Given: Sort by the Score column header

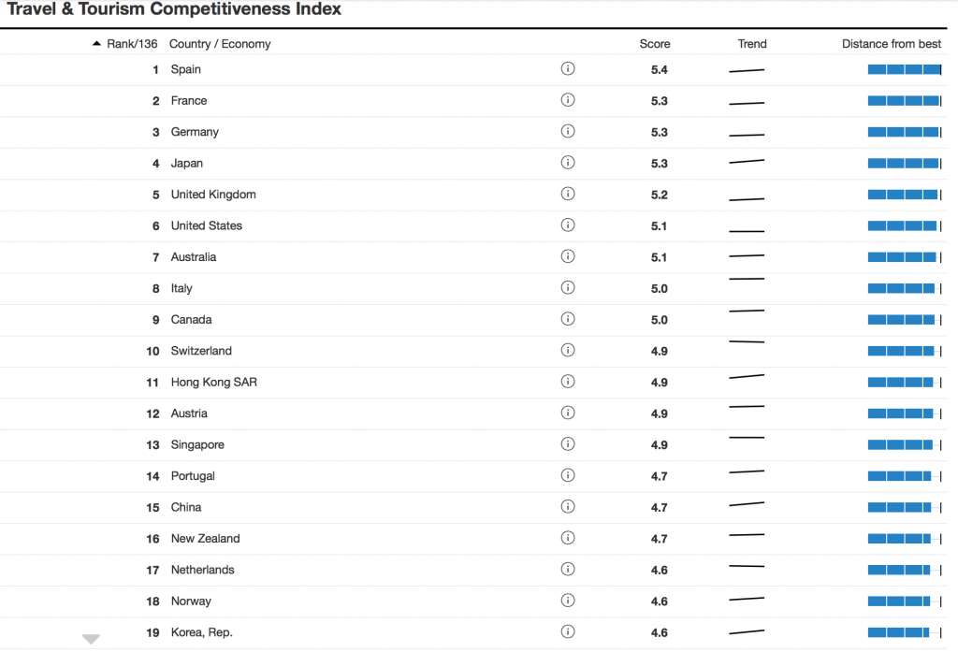Looking at the screenshot, I should pos(654,44).
